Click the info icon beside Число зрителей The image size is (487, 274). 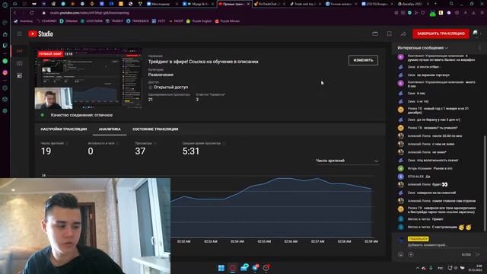click(x=67, y=144)
